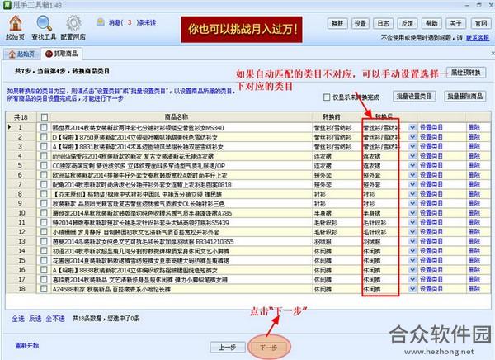Click 设置类目 link for row 15
Viewport: 495px width, 360px height.
[431, 260]
